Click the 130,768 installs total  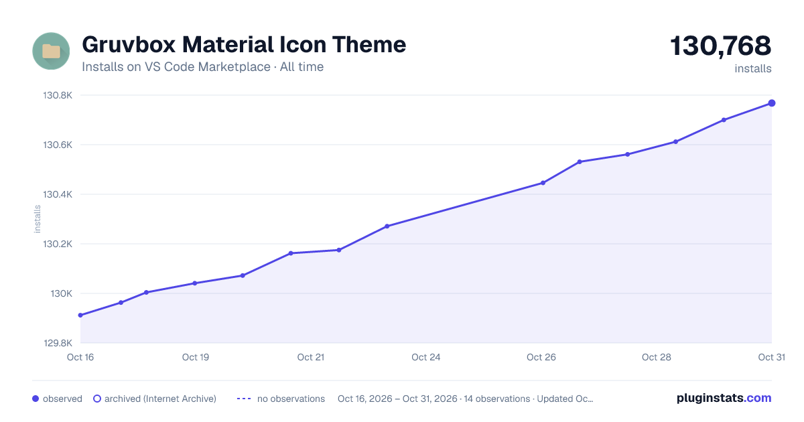(x=721, y=46)
